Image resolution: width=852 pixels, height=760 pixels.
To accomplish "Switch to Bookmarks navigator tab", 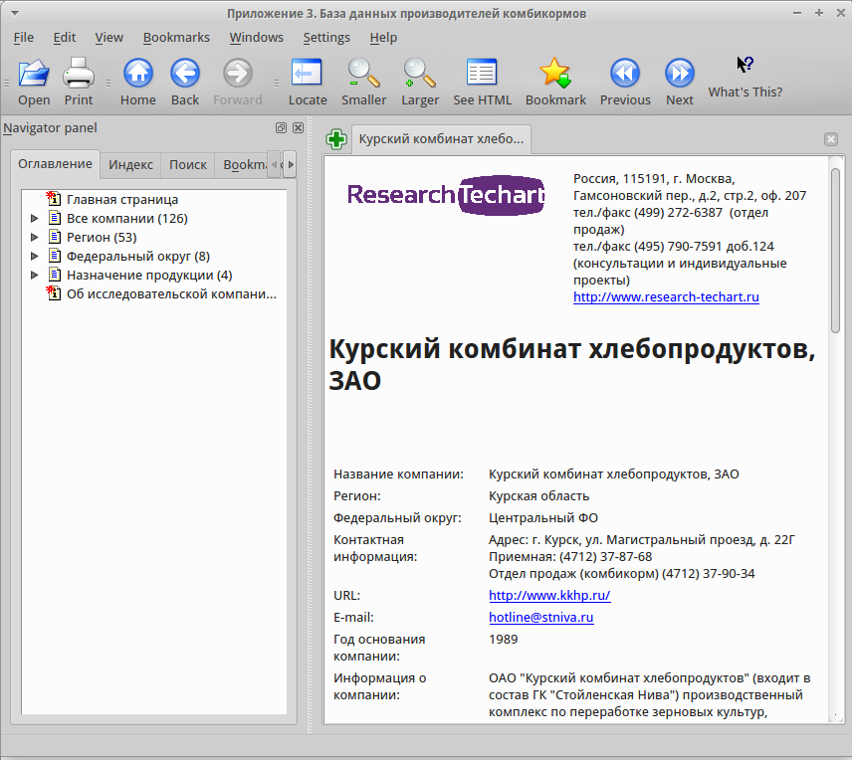I will tap(242, 164).
